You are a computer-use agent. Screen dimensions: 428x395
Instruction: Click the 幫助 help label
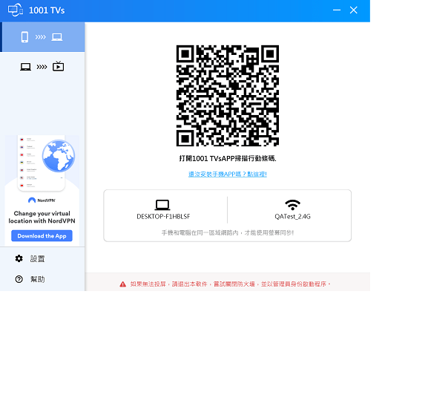[37, 279]
